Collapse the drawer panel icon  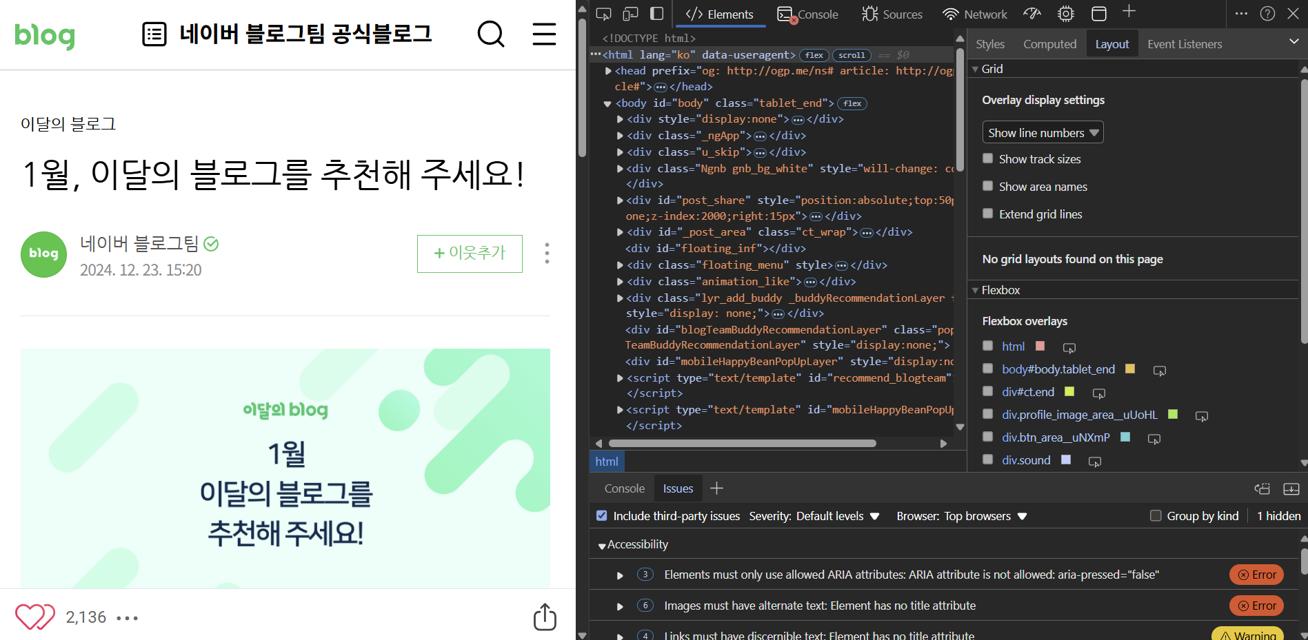1291,488
